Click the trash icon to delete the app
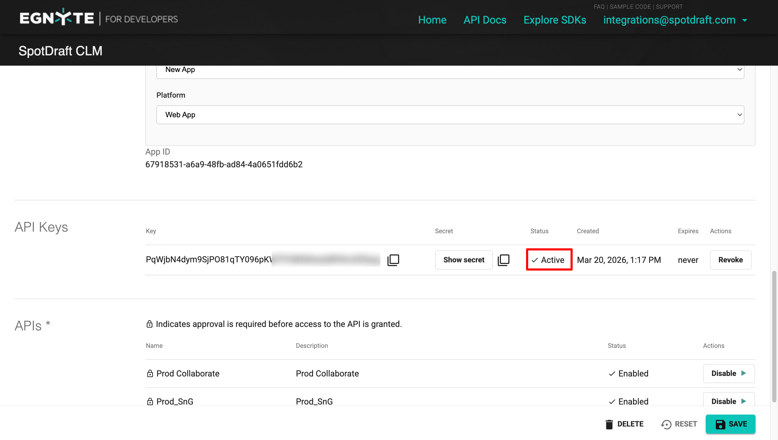The height and width of the screenshot is (440, 778). click(x=609, y=424)
